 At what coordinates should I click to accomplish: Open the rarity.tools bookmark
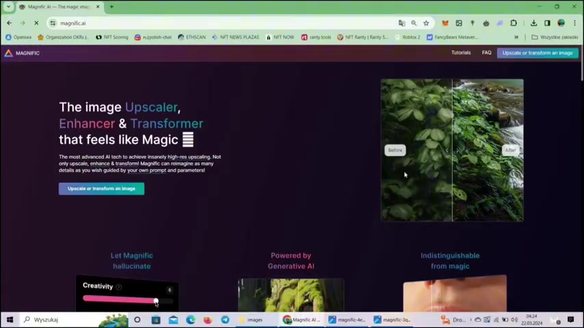point(316,37)
